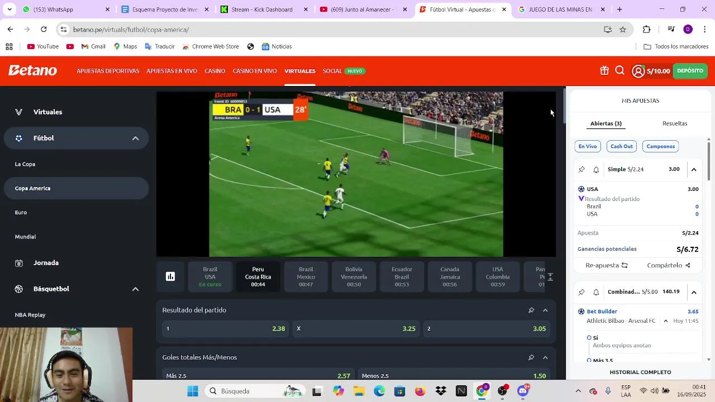Click the Re-apuesta repeat icon
Viewport: 715px width, 402px height.
coord(625,265)
